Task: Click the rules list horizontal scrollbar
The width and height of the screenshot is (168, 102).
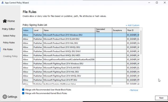Action: (68, 86)
